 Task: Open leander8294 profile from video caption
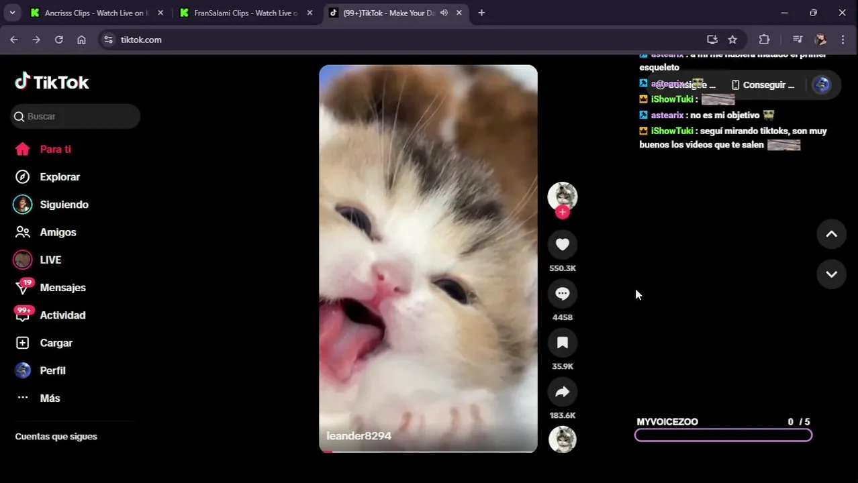[x=359, y=436]
